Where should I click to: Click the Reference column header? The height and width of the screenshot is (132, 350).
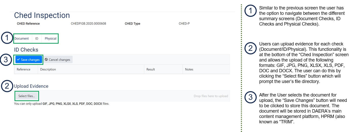[23, 69]
